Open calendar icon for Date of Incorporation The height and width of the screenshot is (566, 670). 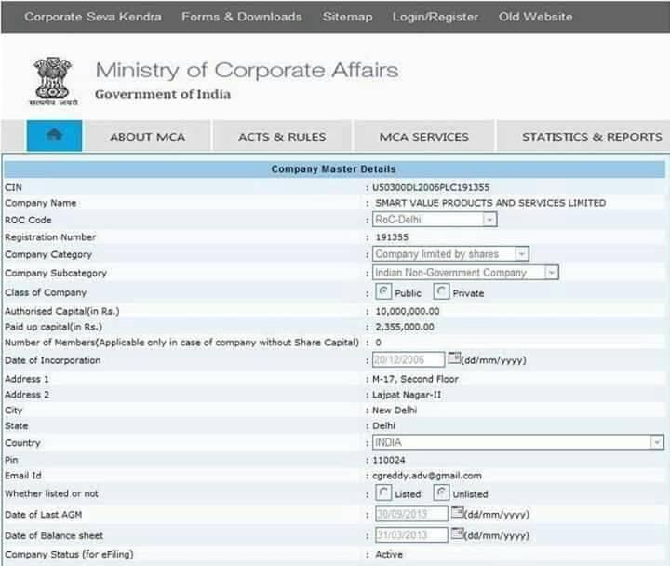(x=454, y=358)
